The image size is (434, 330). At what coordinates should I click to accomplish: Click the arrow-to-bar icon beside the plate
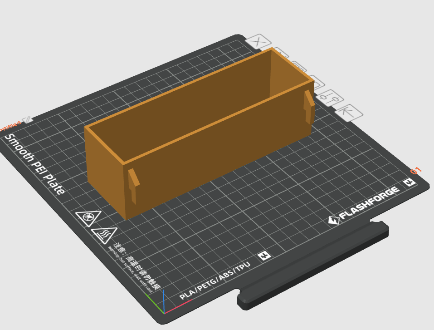click(349, 113)
